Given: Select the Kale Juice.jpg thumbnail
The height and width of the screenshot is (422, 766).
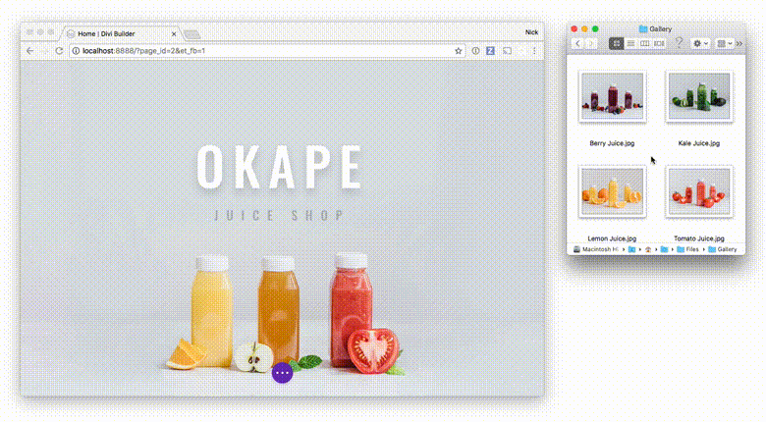Looking at the screenshot, I should tap(699, 96).
